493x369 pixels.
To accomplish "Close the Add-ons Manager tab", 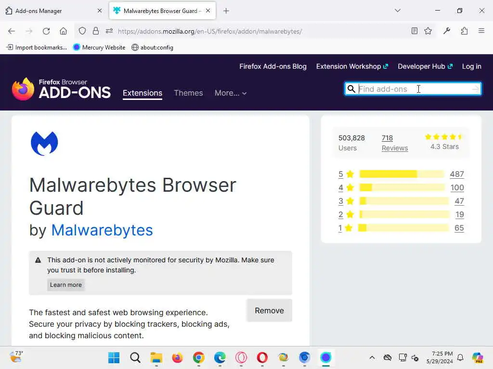I will pos(99,11).
